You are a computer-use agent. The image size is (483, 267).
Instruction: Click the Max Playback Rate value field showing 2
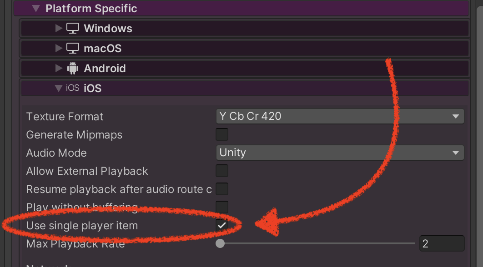(x=441, y=243)
